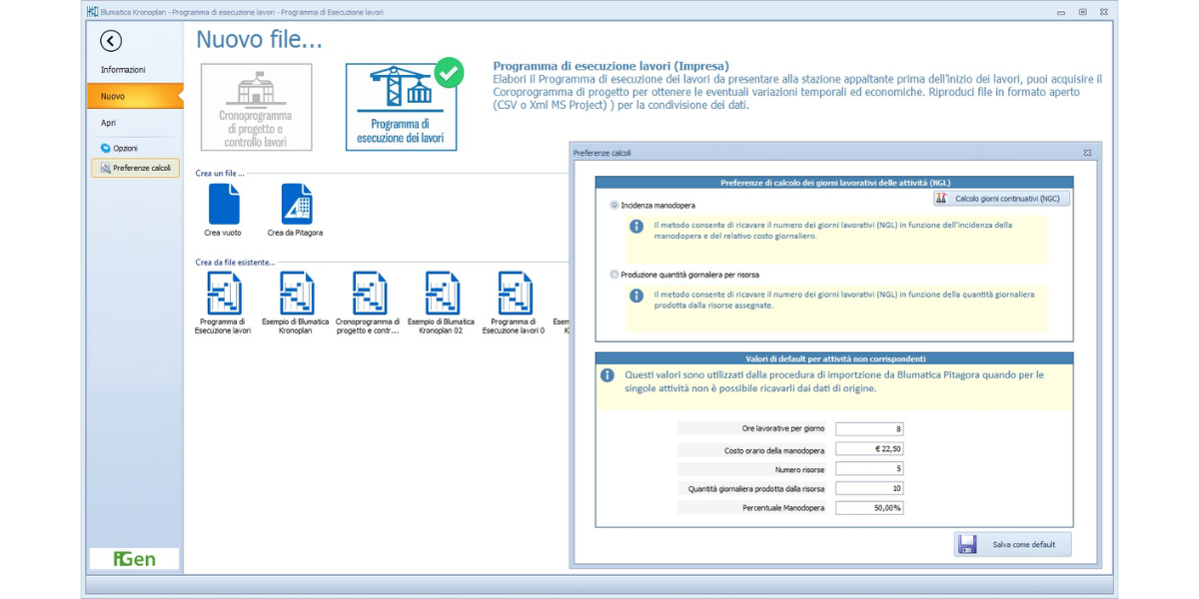Screen dimensions: 1199x599
Task: Click the Ore lavorative per giorno field
Action: [x=869, y=429]
